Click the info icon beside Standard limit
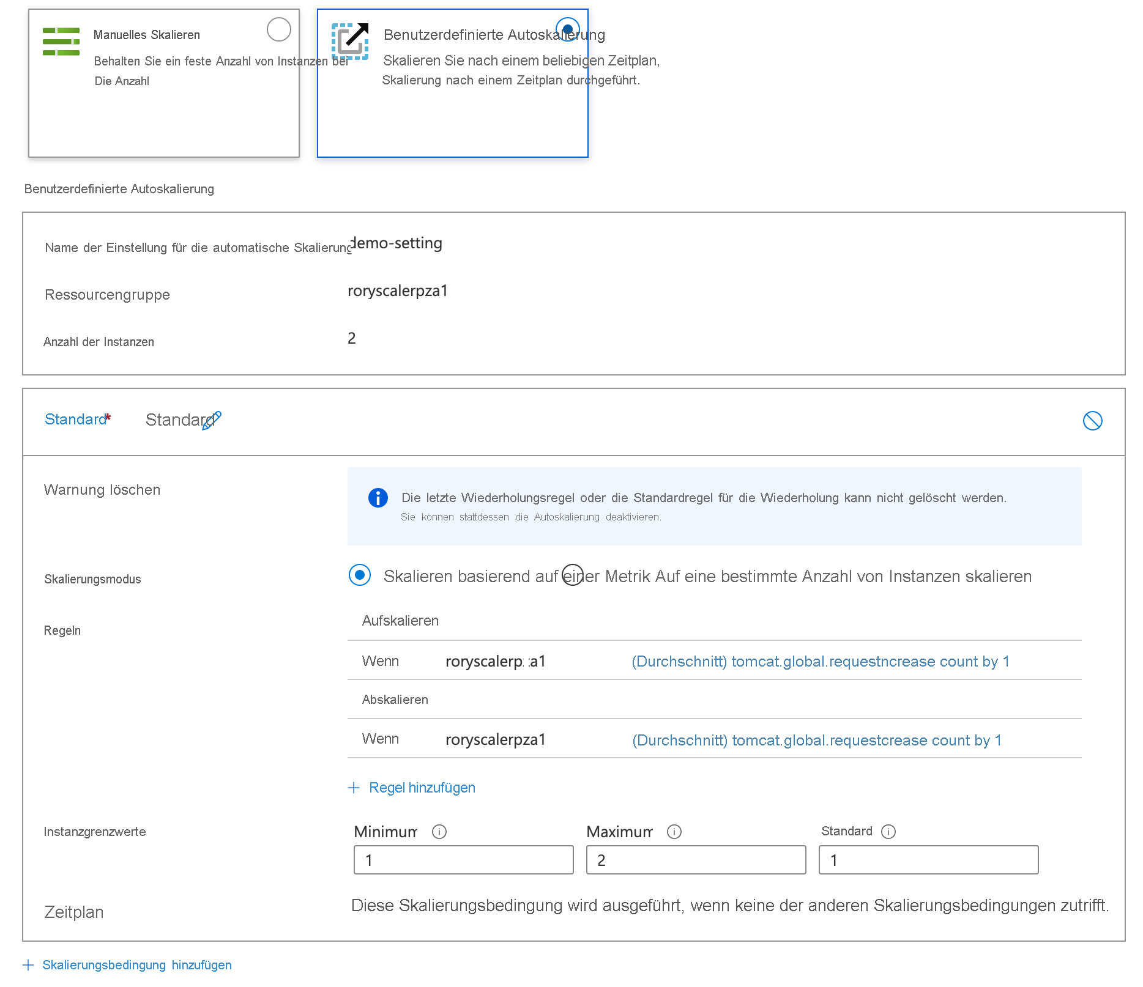Screen dimensions: 1143x987 click(x=888, y=832)
